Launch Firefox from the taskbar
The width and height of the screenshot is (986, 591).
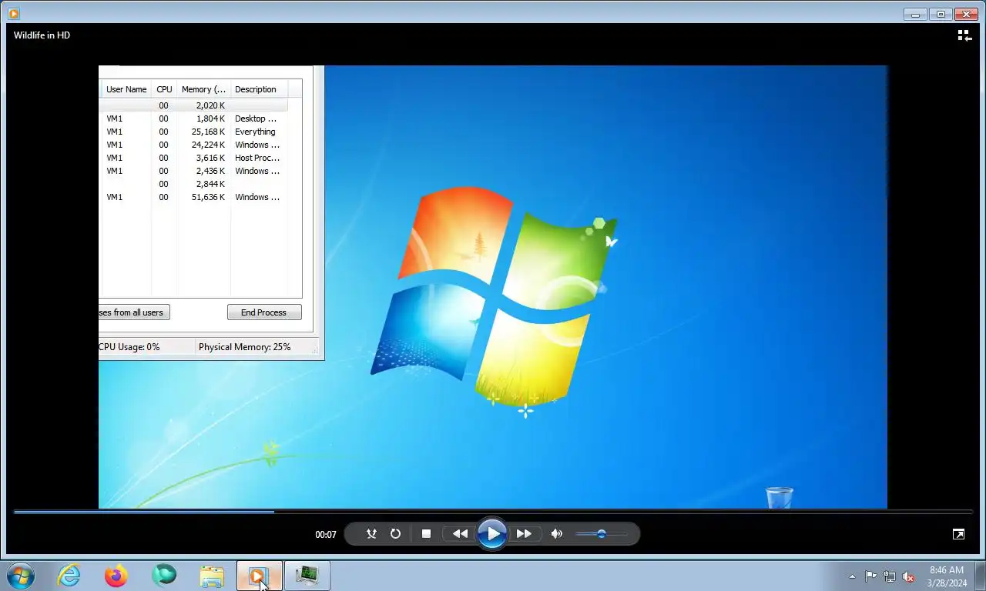click(116, 576)
